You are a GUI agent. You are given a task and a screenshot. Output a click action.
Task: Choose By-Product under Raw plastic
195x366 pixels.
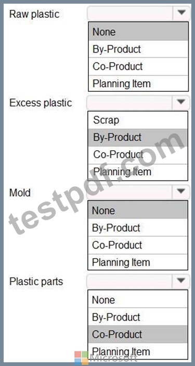138,49
